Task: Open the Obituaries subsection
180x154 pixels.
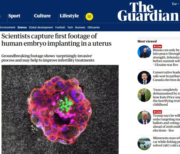Action: tap(93, 27)
